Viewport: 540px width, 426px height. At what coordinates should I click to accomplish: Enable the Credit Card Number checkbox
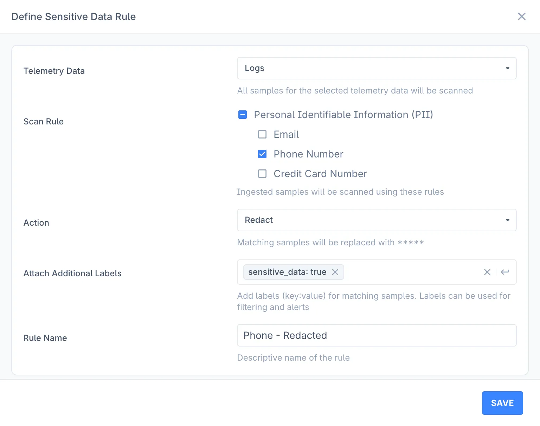pos(262,174)
